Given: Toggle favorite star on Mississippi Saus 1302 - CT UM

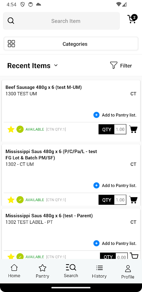Looking at the screenshot, I should click(11, 200).
